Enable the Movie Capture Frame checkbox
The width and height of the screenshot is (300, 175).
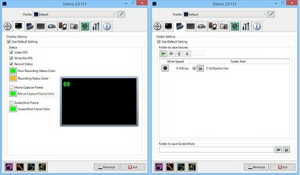(x=12, y=87)
